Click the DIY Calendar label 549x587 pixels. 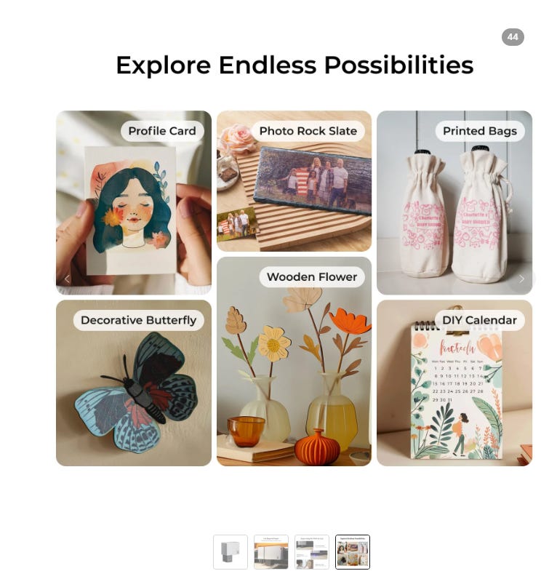click(x=479, y=321)
